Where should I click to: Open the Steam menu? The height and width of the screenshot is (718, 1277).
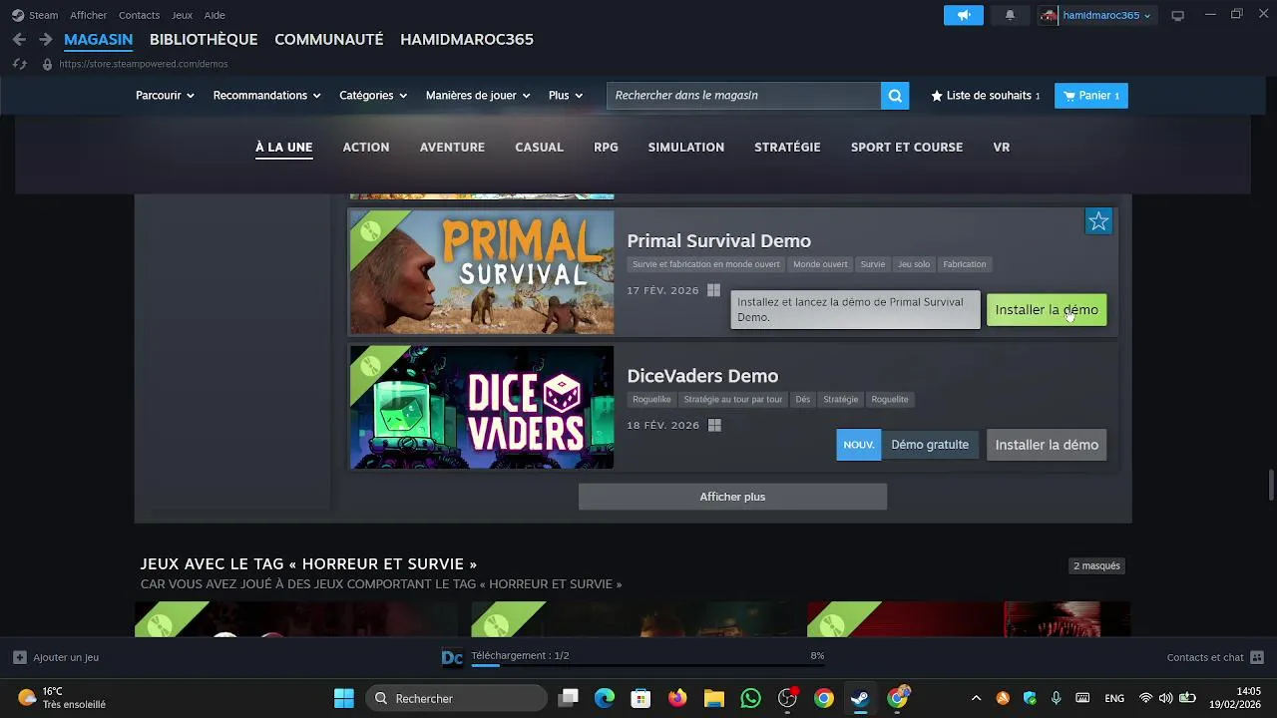(44, 15)
